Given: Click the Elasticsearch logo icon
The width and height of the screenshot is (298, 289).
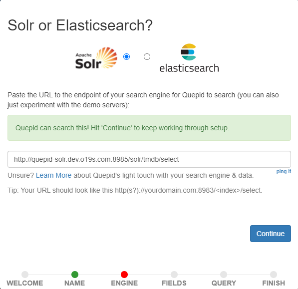Looking at the screenshot, I should [x=189, y=52].
